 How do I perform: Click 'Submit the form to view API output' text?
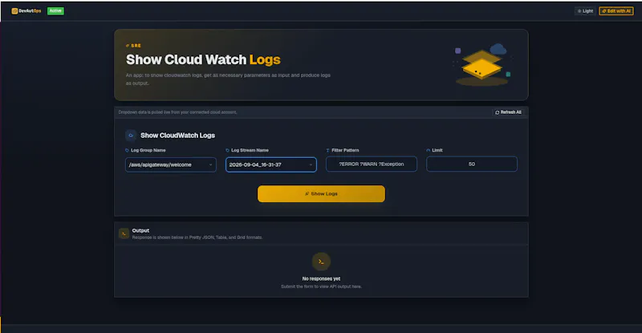[x=322, y=286]
